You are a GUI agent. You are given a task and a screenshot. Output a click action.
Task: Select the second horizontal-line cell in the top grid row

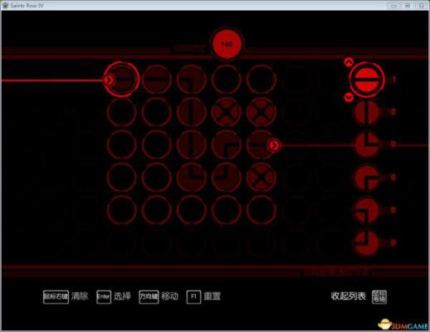(157, 80)
